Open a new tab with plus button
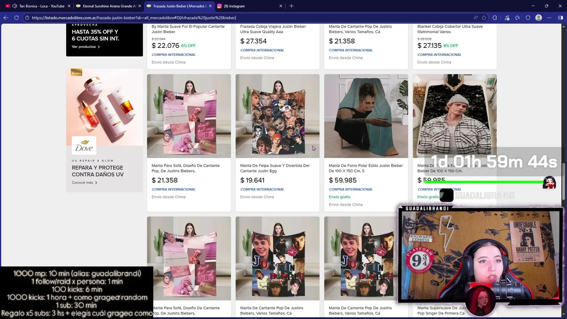 click(291, 6)
